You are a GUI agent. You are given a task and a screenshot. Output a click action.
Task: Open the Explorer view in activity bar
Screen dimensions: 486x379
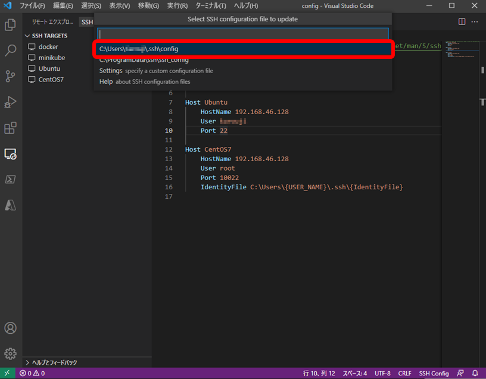click(10, 25)
